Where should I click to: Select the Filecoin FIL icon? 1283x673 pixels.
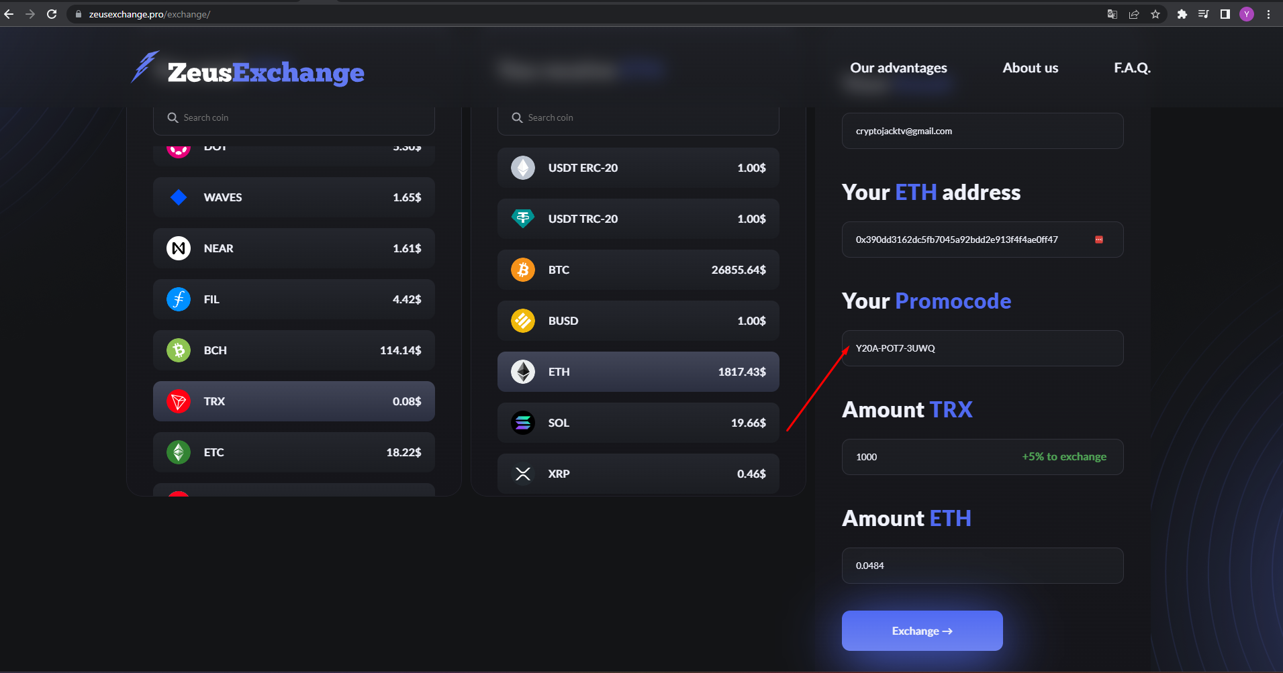pyautogui.click(x=179, y=299)
